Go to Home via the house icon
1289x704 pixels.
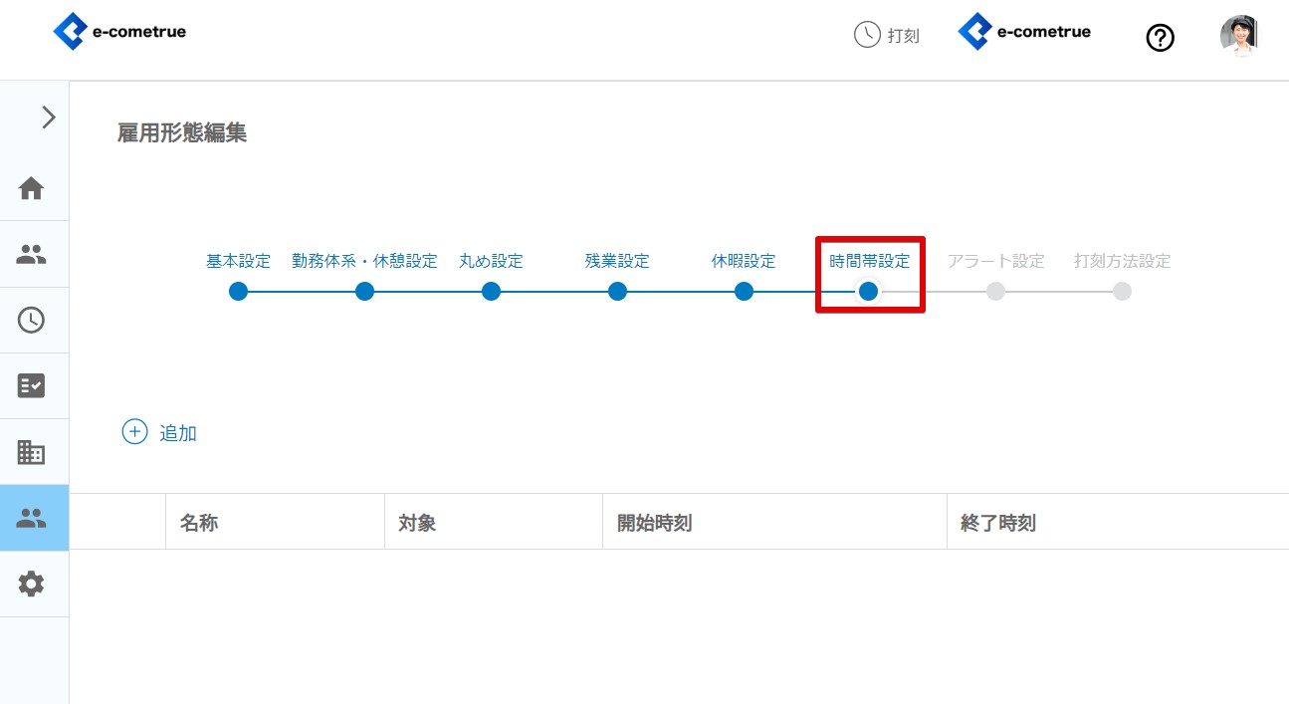[32, 188]
